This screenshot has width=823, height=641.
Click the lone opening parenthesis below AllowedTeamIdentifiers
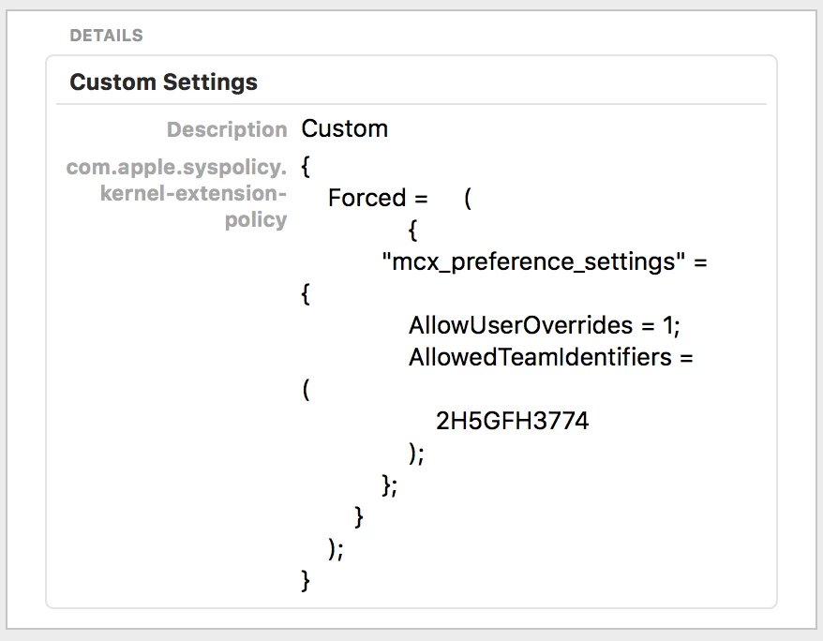306,390
